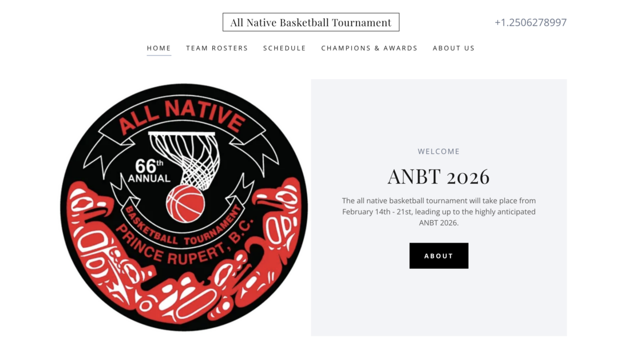The image size is (618, 349).
Task: Call the +1.2506278997 phone link
Action: 530,22
